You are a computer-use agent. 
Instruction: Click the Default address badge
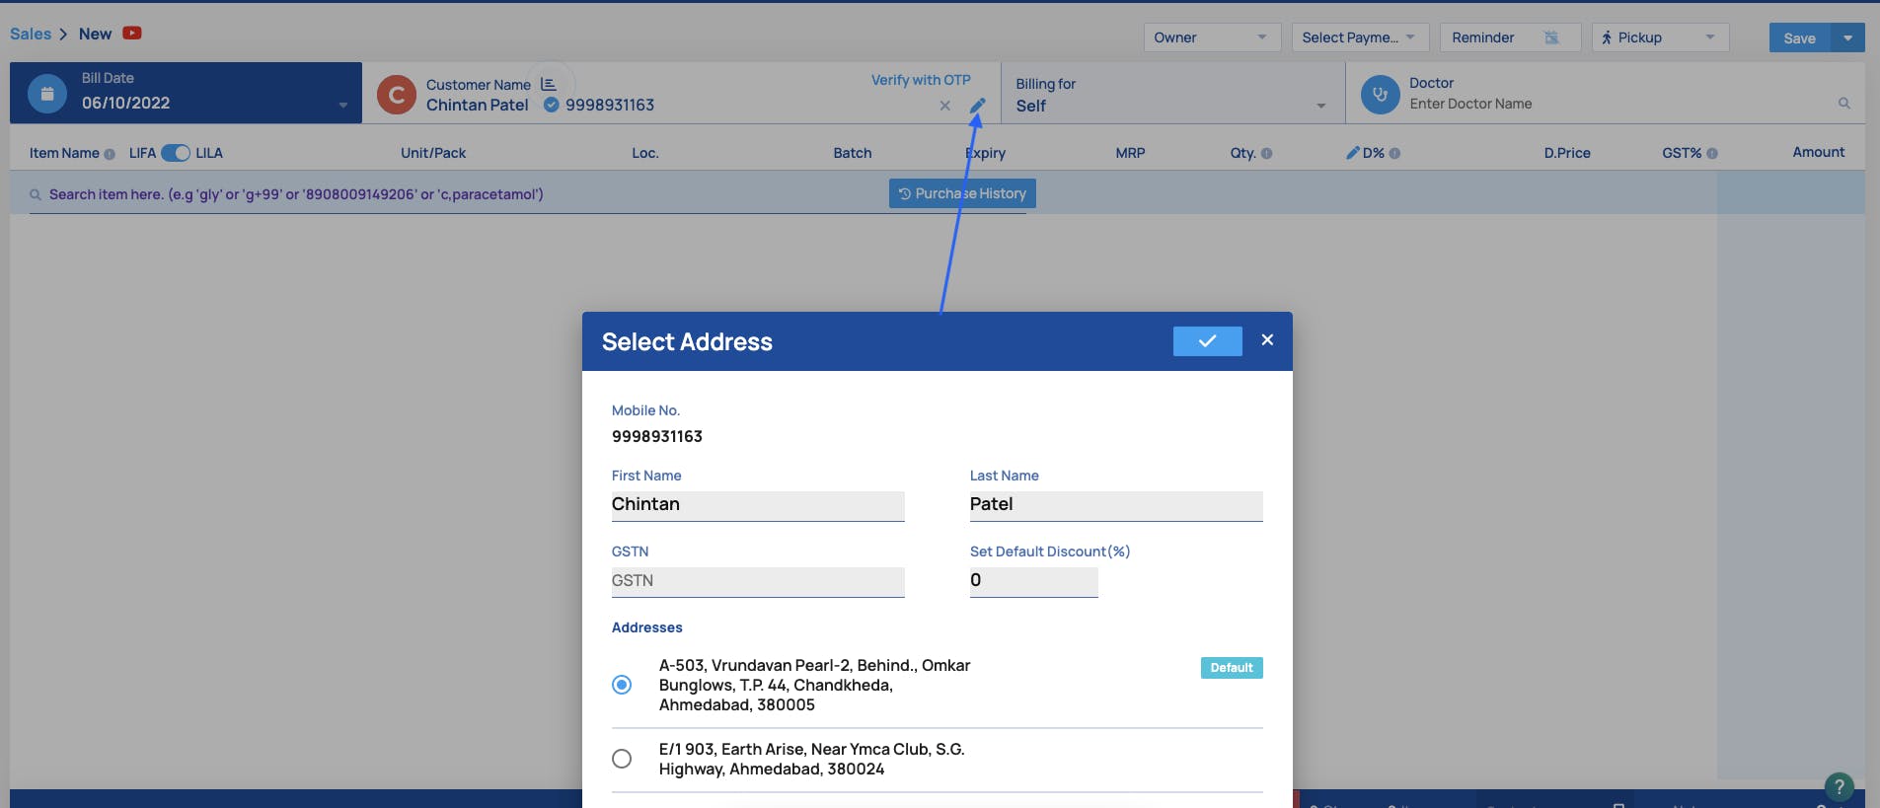click(1232, 668)
